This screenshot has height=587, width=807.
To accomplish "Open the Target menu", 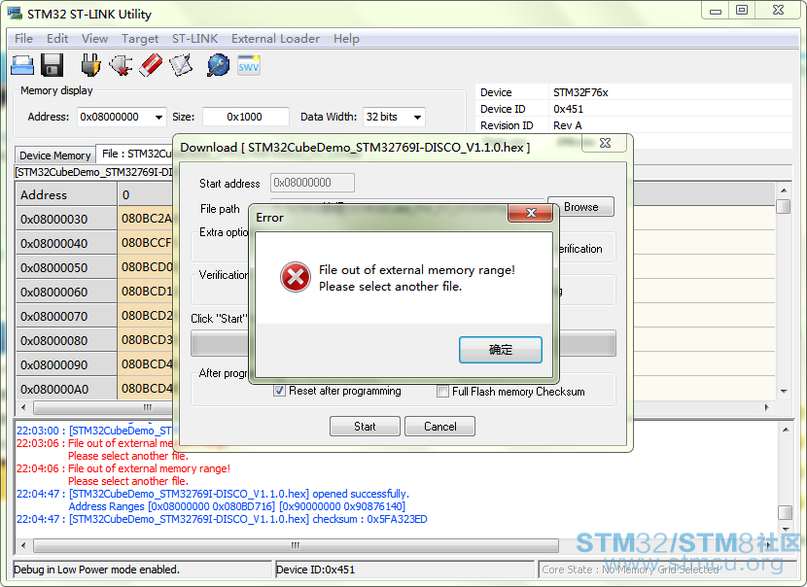I will click(x=140, y=39).
